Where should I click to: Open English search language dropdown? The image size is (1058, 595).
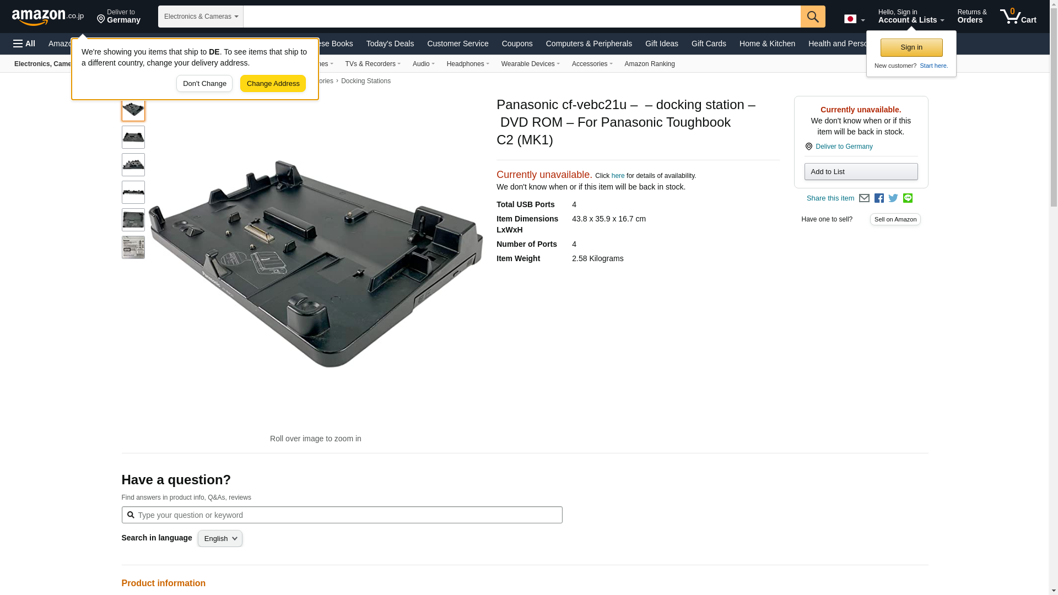tap(220, 539)
